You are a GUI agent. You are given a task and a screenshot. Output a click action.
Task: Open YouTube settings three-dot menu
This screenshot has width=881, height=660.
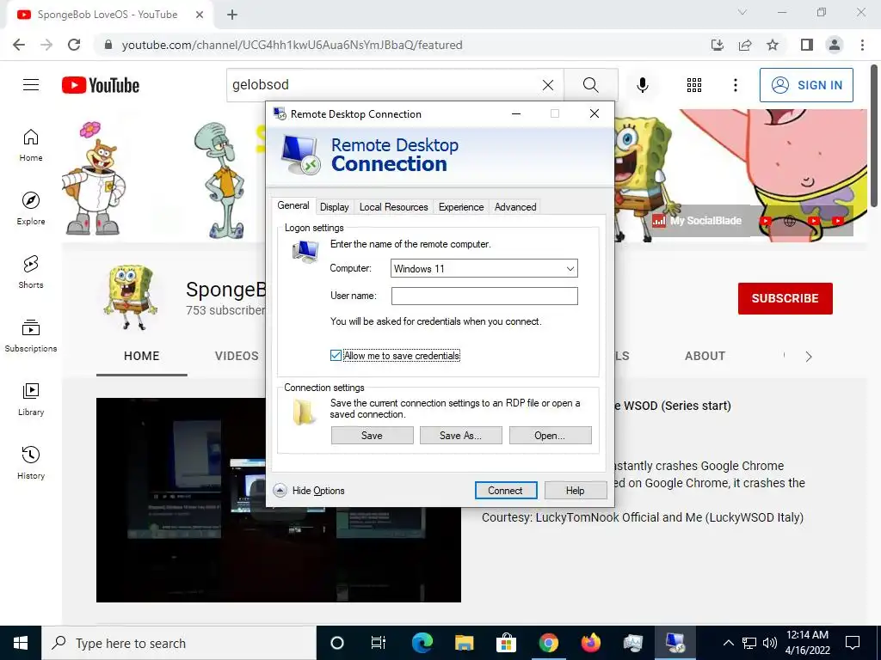735,85
